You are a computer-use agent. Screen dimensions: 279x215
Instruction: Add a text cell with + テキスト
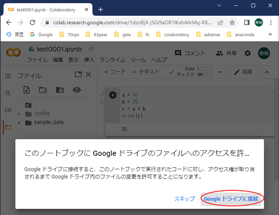click(x=146, y=72)
